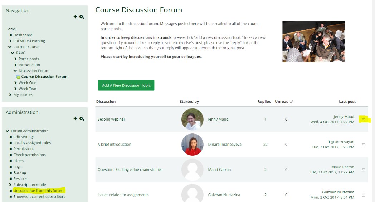Open Question- Existing value chain studies discussion

click(130, 170)
